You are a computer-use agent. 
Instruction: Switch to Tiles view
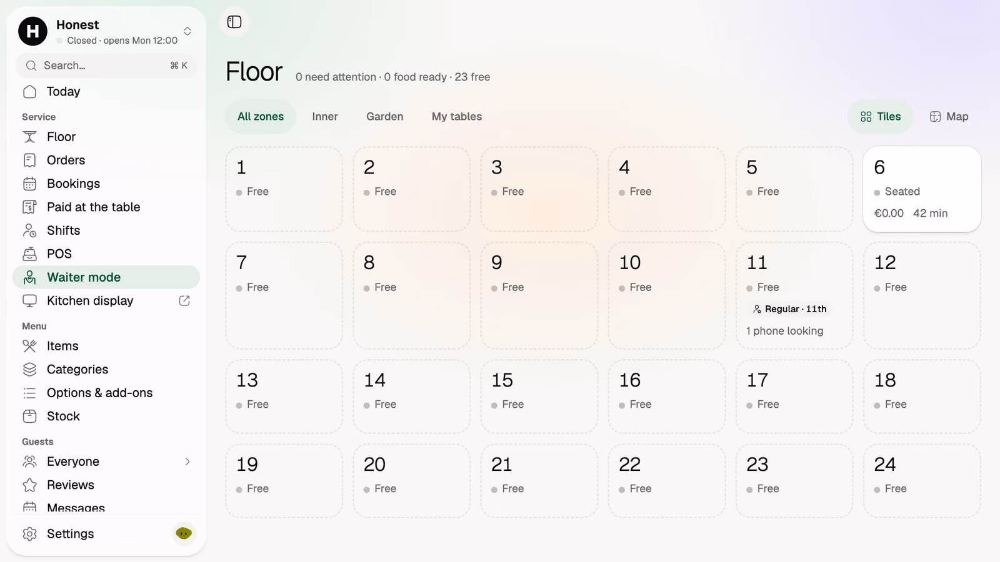pos(881,117)
